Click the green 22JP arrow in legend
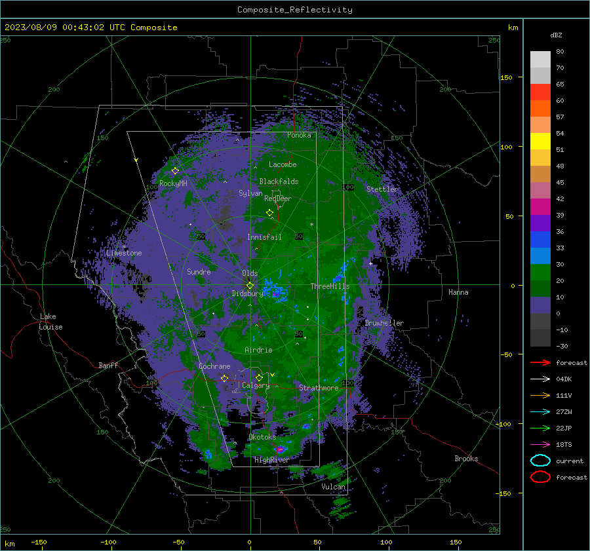The width and height of the screenshot is (590, 551). (540, 428)
